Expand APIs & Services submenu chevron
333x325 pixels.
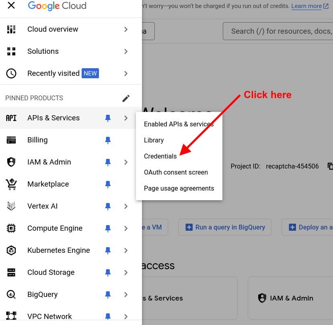[126, 118]
